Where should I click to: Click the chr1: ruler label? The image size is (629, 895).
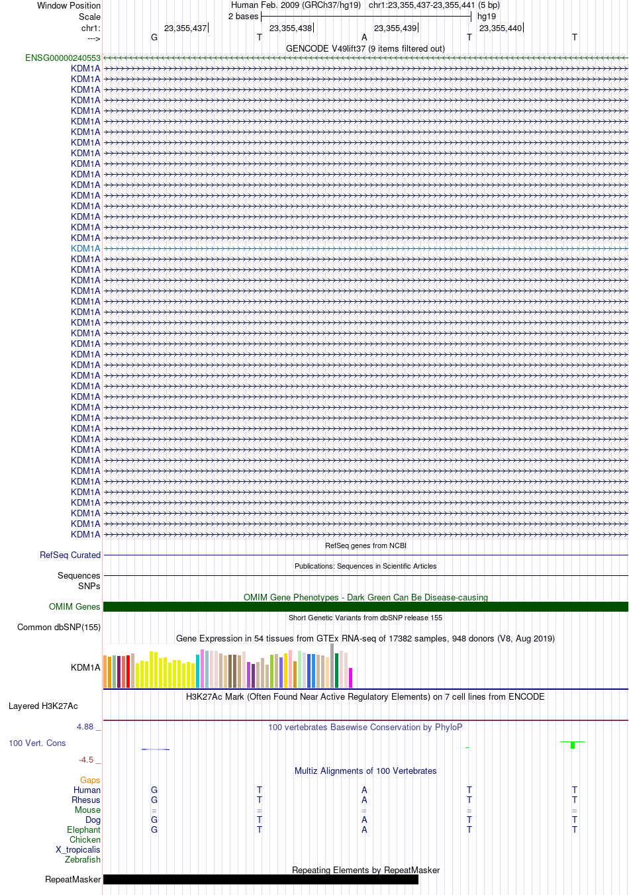coord(91,28)
